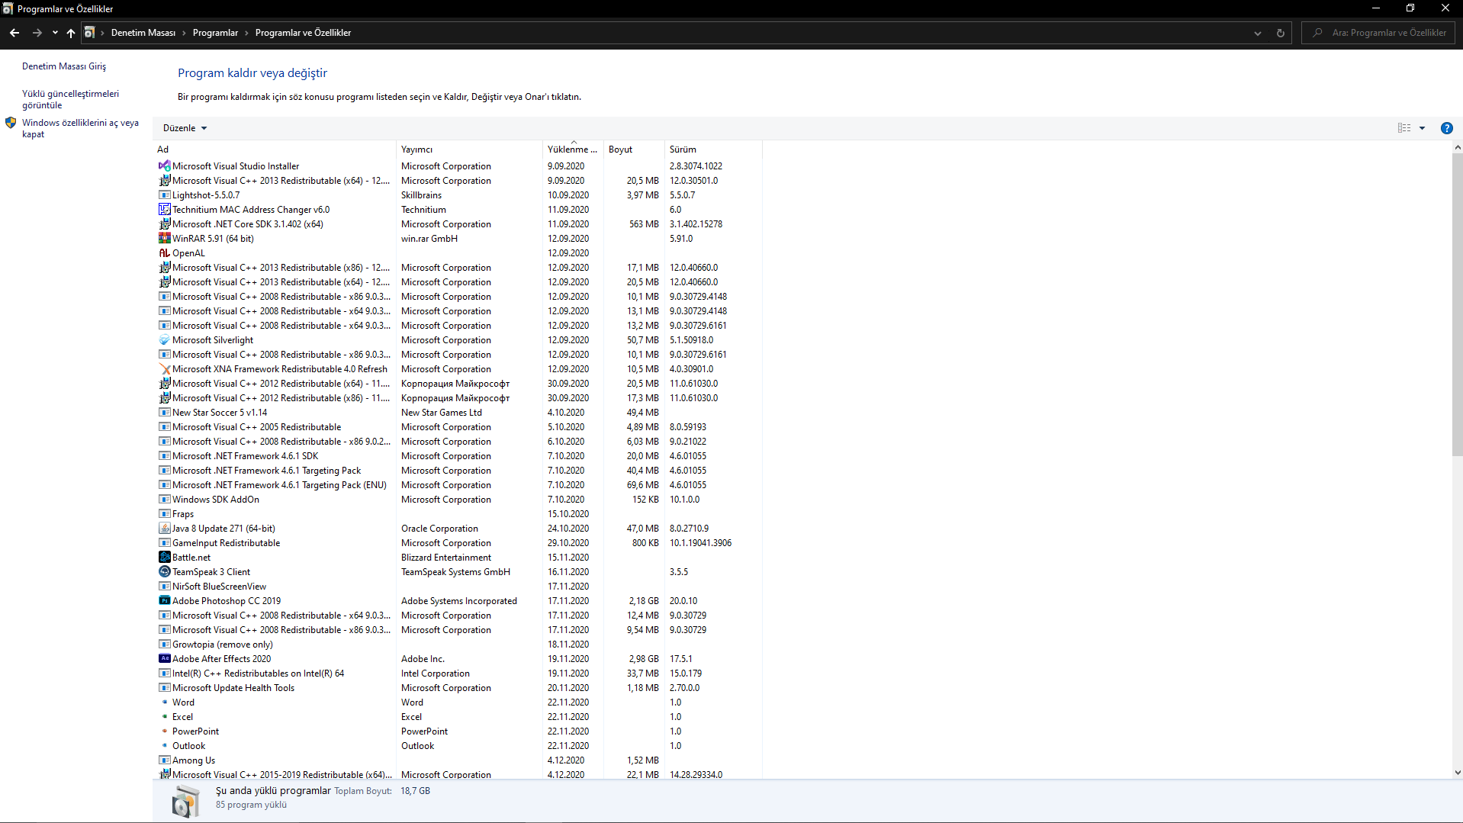Screen dimensions: 1463x823
Task: Click publisher New Star Games Ltd cell
Action: [442, 412]
